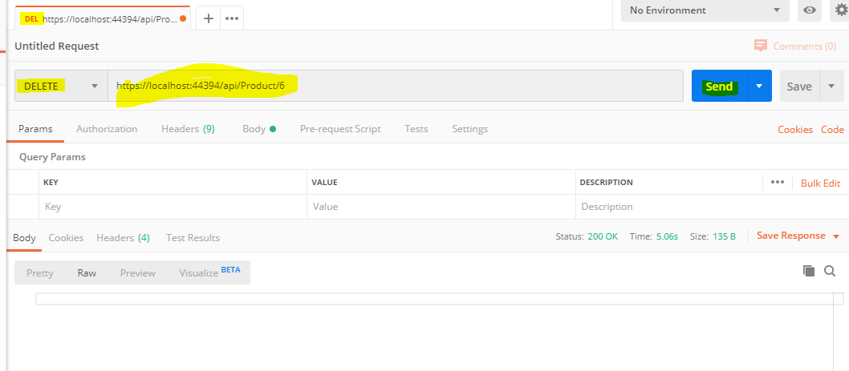Click the 200 OK status text
Viewport: 849px width, 371px height.
(603, 236)
